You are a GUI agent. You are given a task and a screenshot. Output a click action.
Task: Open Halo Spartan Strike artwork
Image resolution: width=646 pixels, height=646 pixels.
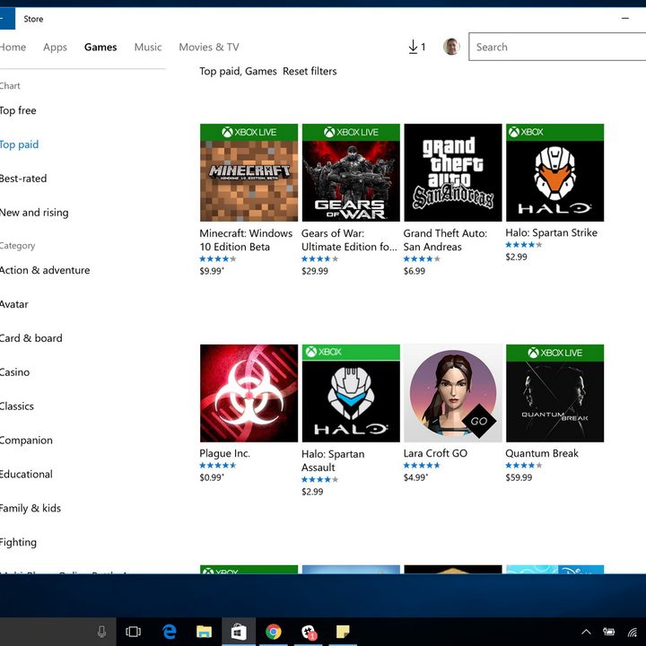[x=555, y=172]
